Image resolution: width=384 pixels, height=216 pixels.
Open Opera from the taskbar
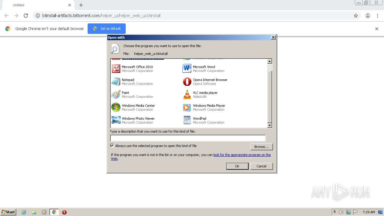(64, 212)
